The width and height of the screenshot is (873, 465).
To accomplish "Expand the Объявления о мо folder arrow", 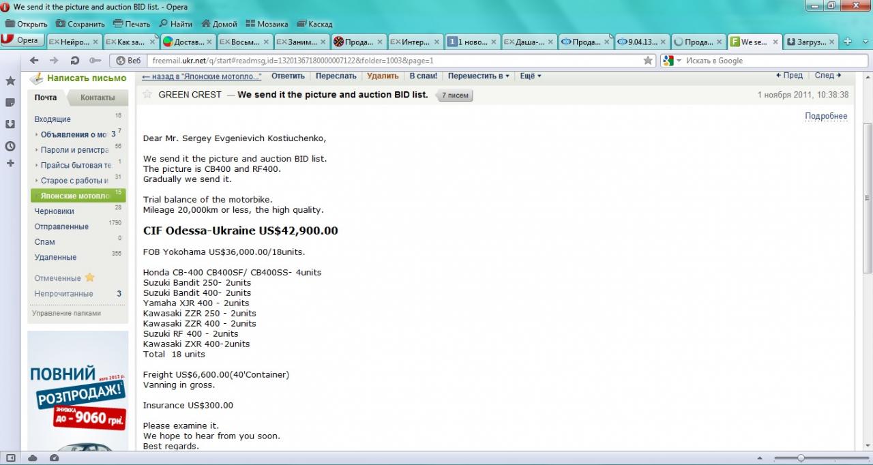I will tap(37, 135).
